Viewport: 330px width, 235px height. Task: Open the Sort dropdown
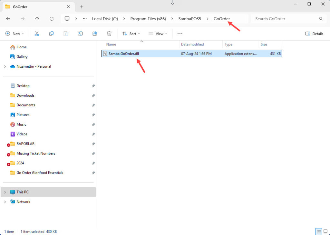point(131,34)
